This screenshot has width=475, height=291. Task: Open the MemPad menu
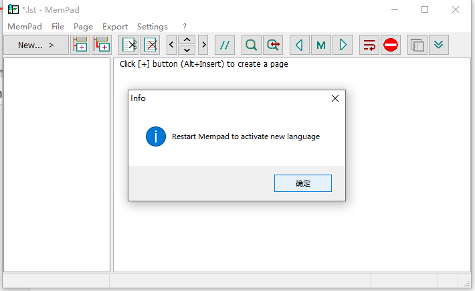point(25,27)
